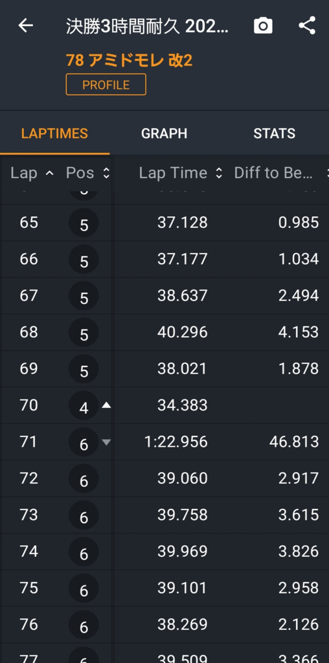Click position lost triangle on lap 71
The width and height of the screenshot is (329, 663).
pyautogui.click(x=106, y=442)
